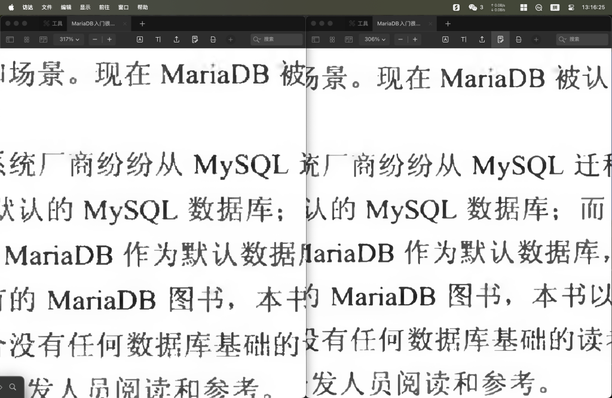Open the 306% zoom level dropdown
The height and width of the screenshot is (398, 612).
point(375,39)
